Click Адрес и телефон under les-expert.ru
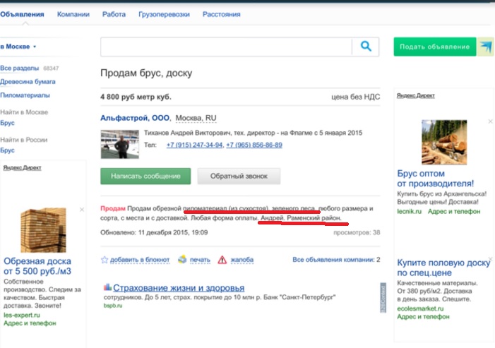This screenshot has width=495, height=348. [30, 323]
